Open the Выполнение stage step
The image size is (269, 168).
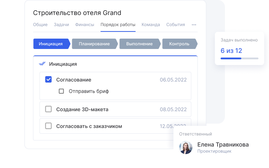tap(139, 44)
